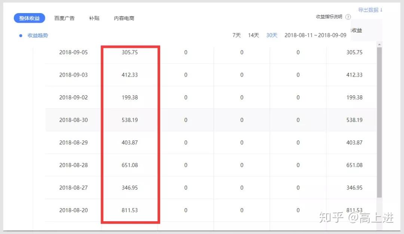Click the date cell 2018-08-30

[x=73, y=120]
